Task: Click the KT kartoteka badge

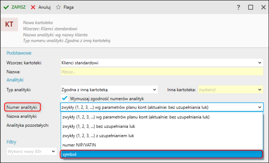Action: (x=9, y=24)
